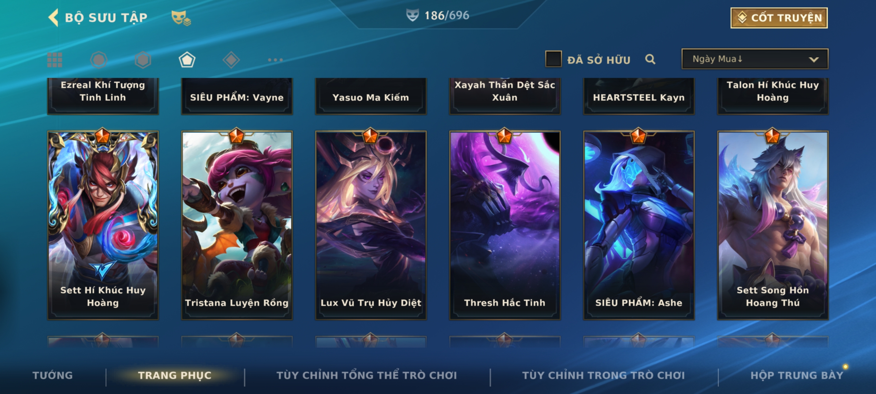The height and width of the screenshot is (394, 876).
Task: Open the skin search magnifier
Action: pos(650,59)
